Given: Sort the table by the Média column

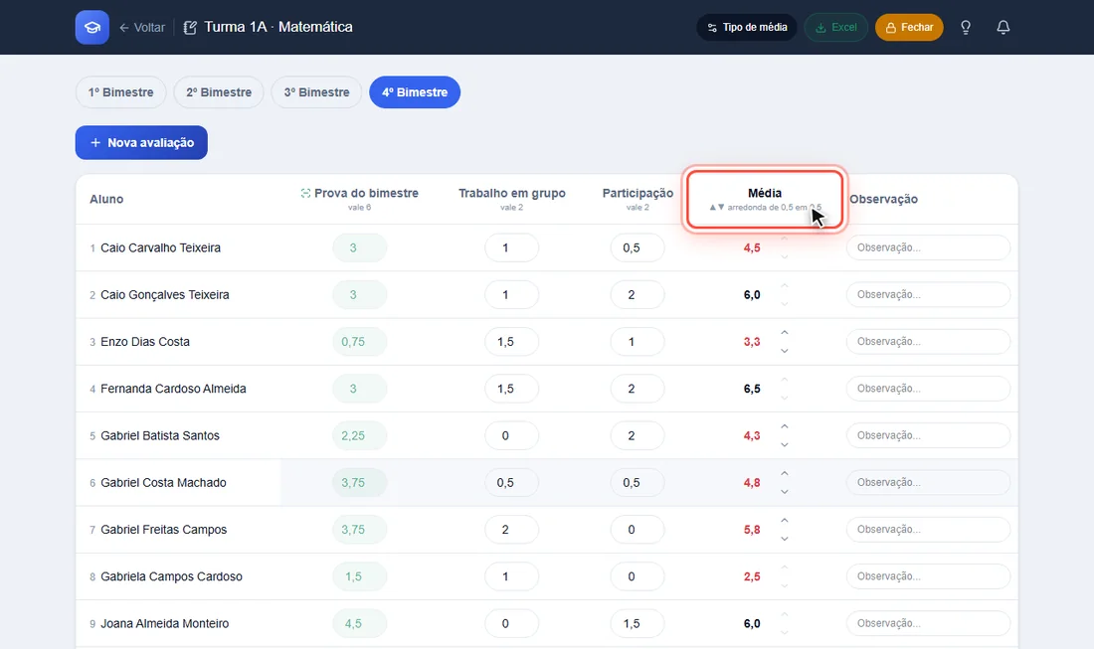Looking at the screenshot, I should (765, 199).
